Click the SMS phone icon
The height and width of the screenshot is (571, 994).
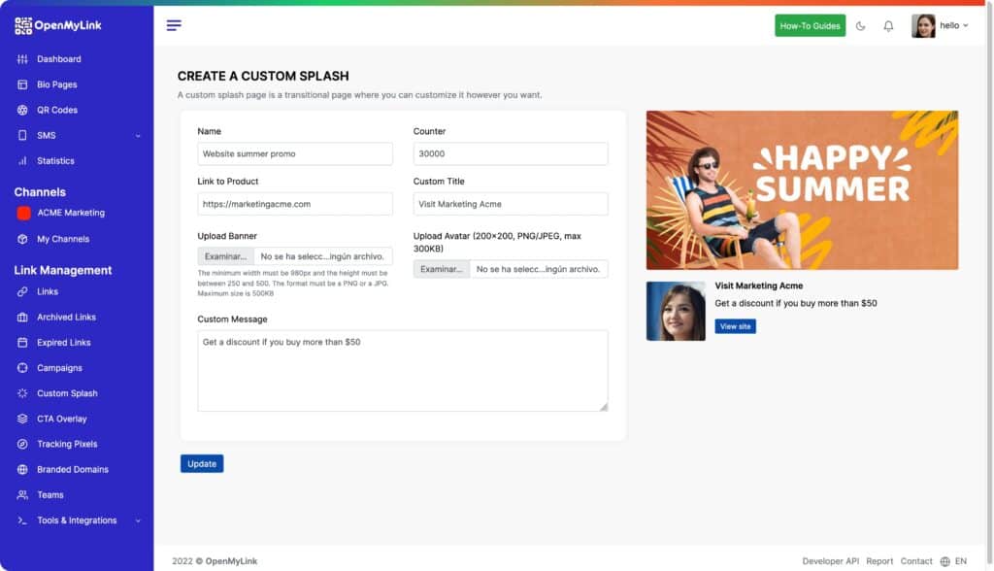tap(23, 135)
